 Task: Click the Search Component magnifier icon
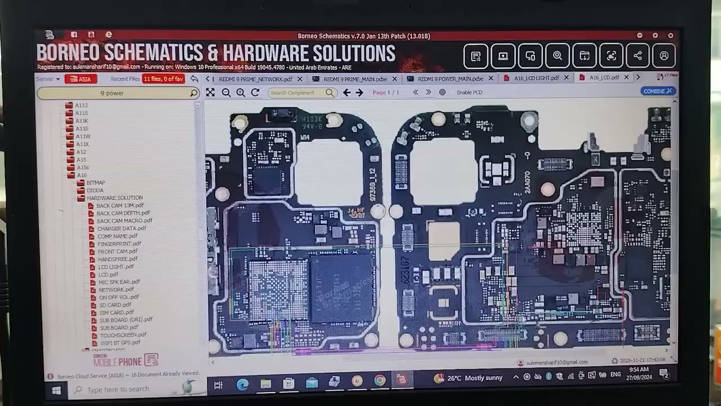(330, 92)
